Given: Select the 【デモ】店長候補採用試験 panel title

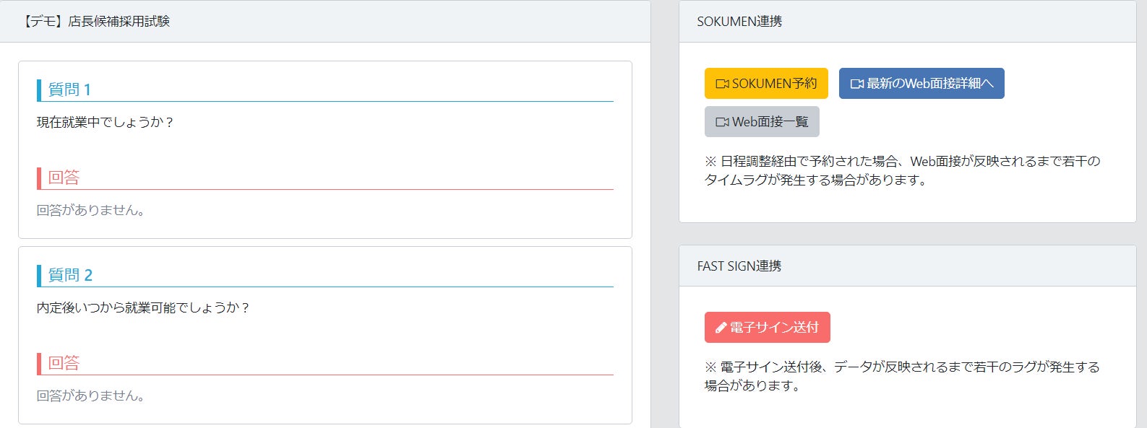Looking at the screenshot, I should pos(95,22).
